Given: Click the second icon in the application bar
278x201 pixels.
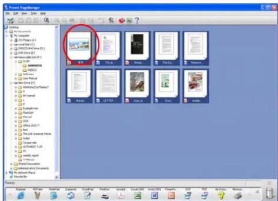Looking at the screenshot, I should (x=37, y=196).
